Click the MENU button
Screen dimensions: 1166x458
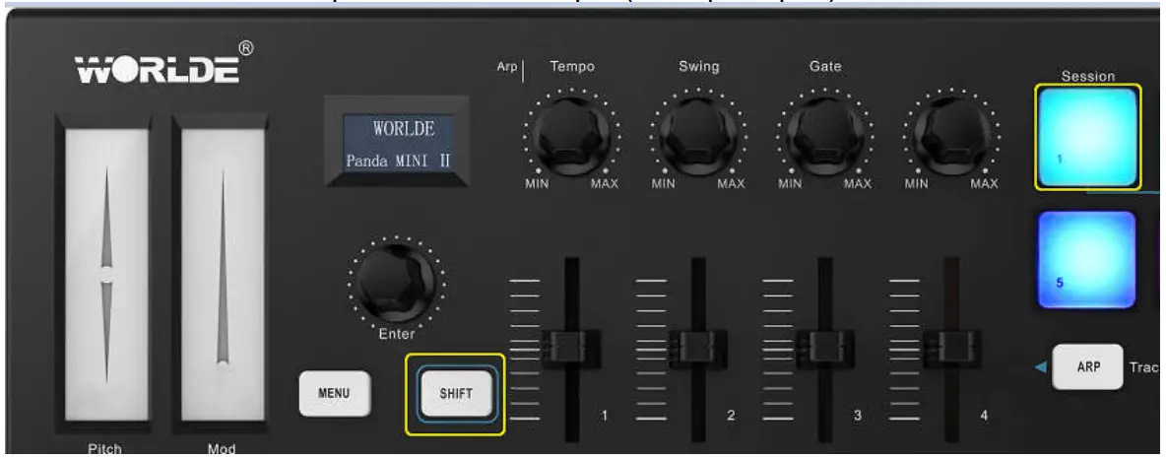click(335, 393)
